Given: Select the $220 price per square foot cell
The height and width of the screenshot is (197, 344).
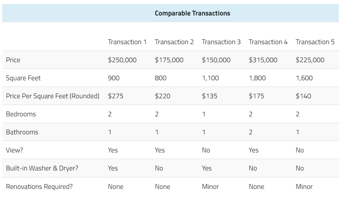Looking at the screenshot, I should coord(162,96).
